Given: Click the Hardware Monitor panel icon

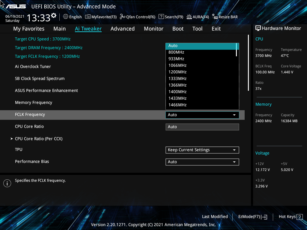Looking at the screenshot, I should 258,28.
